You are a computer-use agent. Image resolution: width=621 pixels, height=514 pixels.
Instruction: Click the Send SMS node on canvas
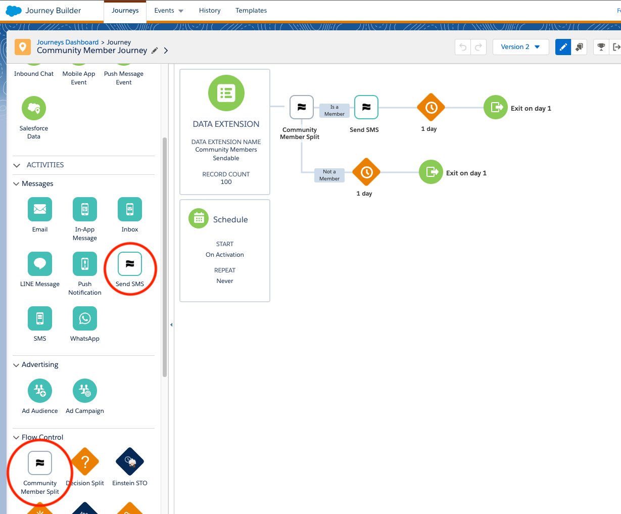(x=366, y=108)
